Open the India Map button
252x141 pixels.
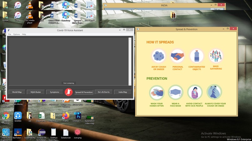point(123,92)
